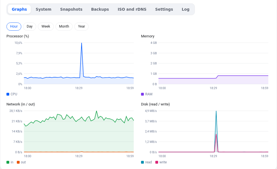
Task: Click the '4,9 MB/s' disk axis label
Action: (x=151, y=111)
